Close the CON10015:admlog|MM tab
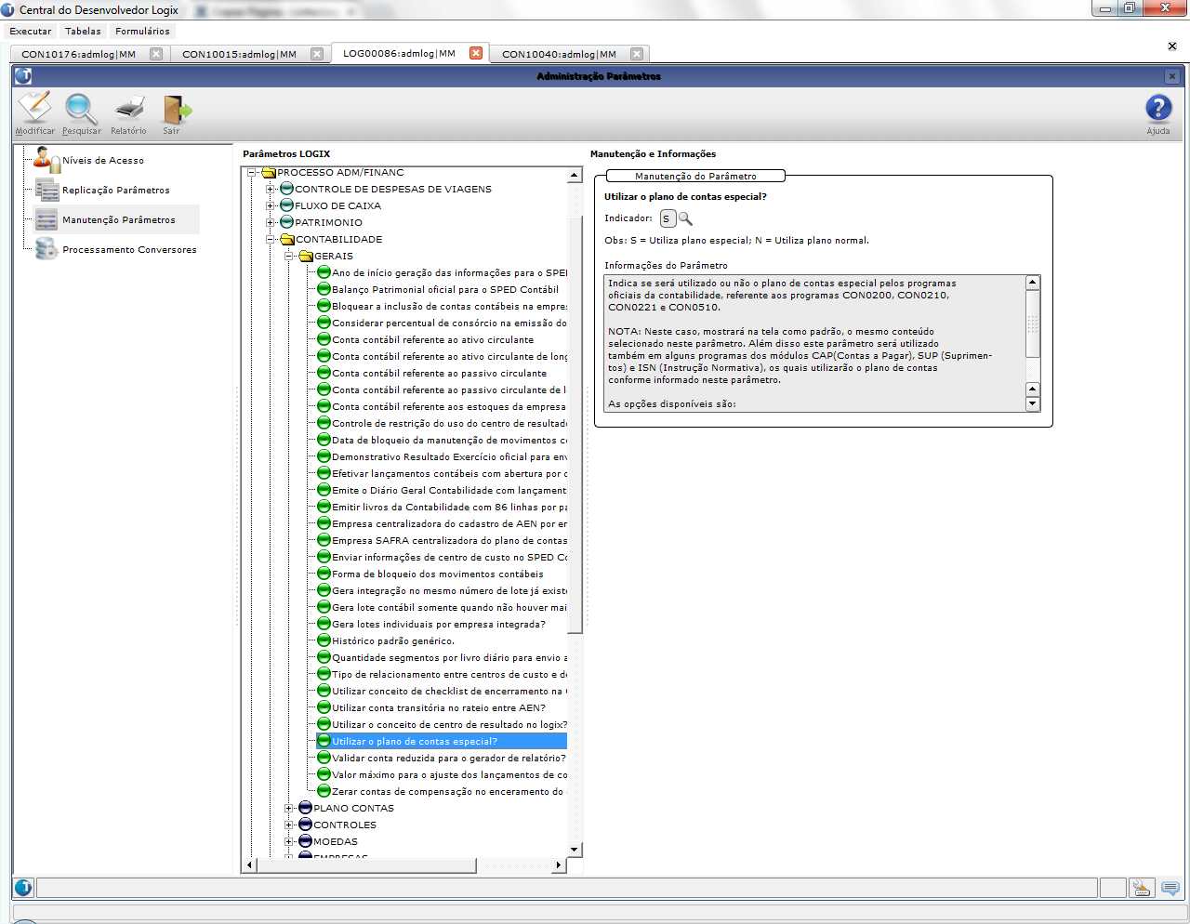This screenshot has width=1190, height=924. pyautogui.click(x=317, y=54)
